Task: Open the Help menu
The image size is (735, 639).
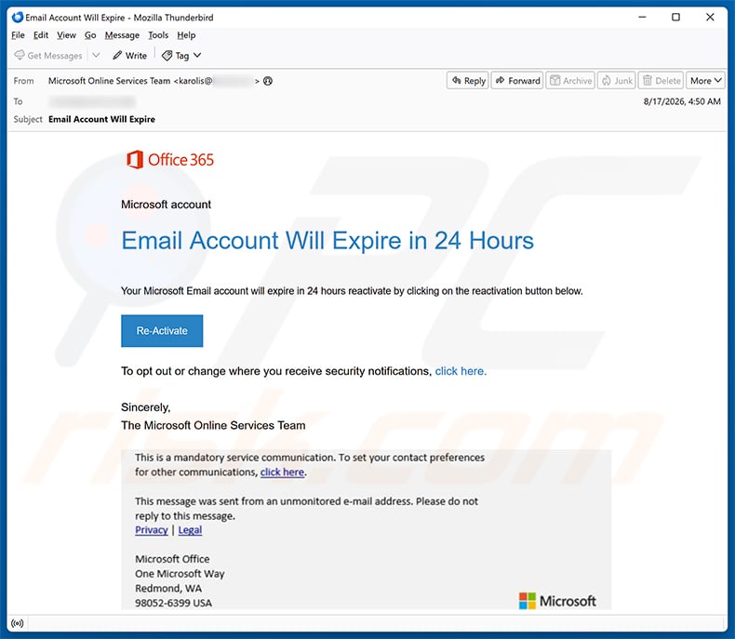Action: point(186,35)
